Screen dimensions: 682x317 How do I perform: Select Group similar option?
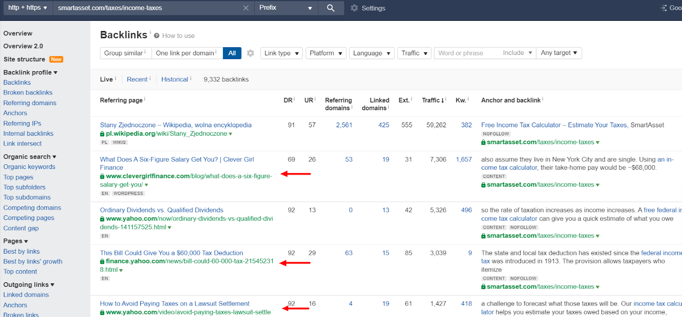(x=126, y=53)
